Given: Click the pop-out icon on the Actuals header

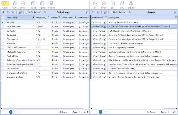Looking at the screenshot, I should [x=175, y=12].
